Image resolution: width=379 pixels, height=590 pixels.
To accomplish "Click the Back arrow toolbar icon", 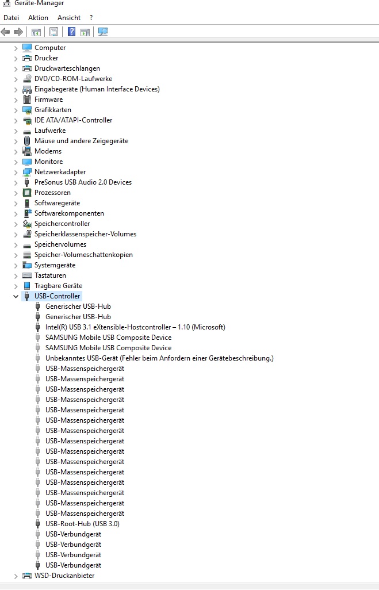I will coord(5,32).
